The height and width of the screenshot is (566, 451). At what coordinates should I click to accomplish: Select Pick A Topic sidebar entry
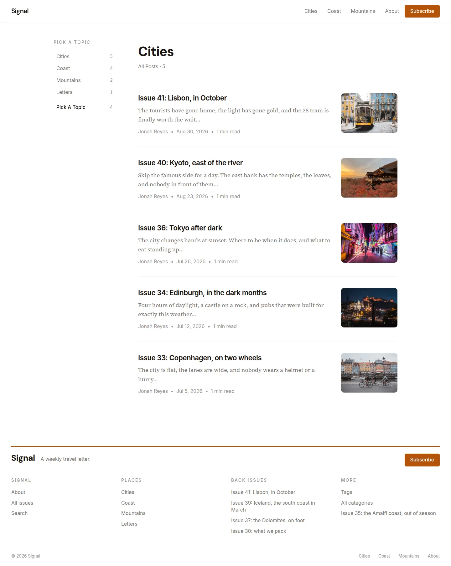(x=84, y=107)
